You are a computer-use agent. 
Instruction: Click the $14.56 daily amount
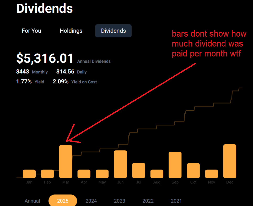click(x=65, y=71)
